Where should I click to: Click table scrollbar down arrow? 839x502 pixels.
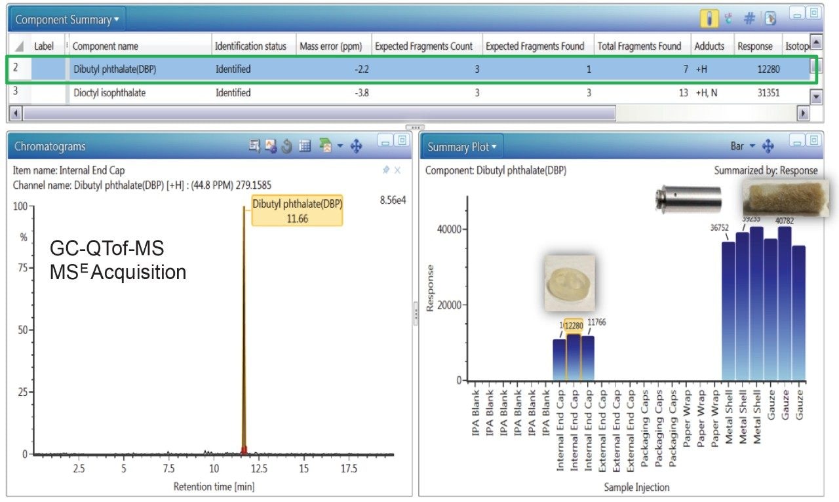coord(816,98)
